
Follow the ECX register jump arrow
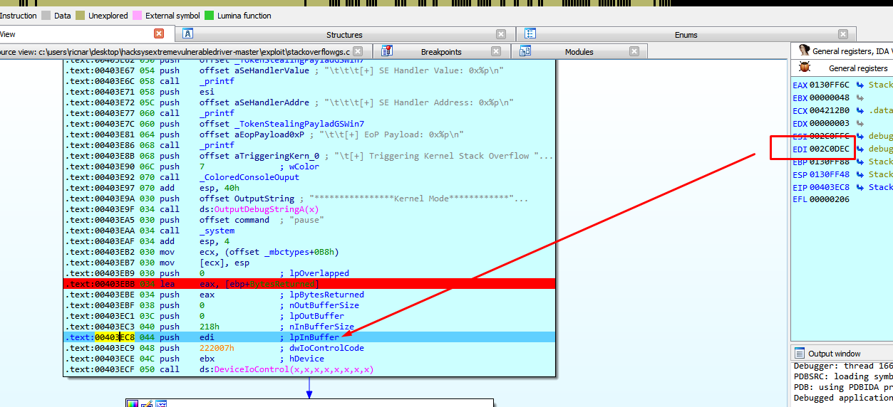point(860,111)
